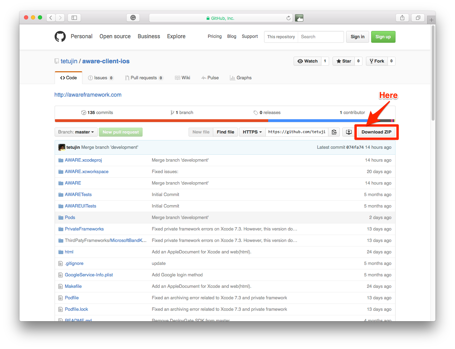Click the Safari address bar
Viewport: 455px width, 349px height.
(x=220, y=18)
